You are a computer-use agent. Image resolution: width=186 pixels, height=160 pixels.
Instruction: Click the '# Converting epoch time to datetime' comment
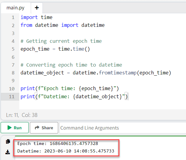point(71,65)
